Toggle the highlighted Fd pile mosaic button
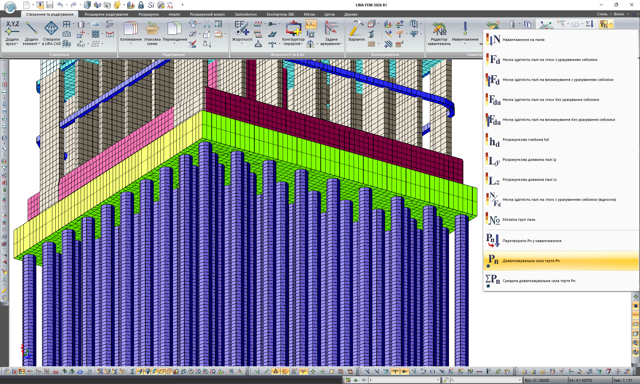The height and width of the screenshot is (384, 640). (604, 24)
